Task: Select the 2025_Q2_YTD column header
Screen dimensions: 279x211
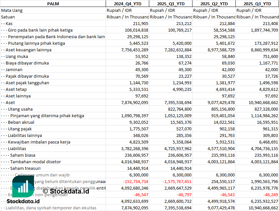Action: [214, 4]
